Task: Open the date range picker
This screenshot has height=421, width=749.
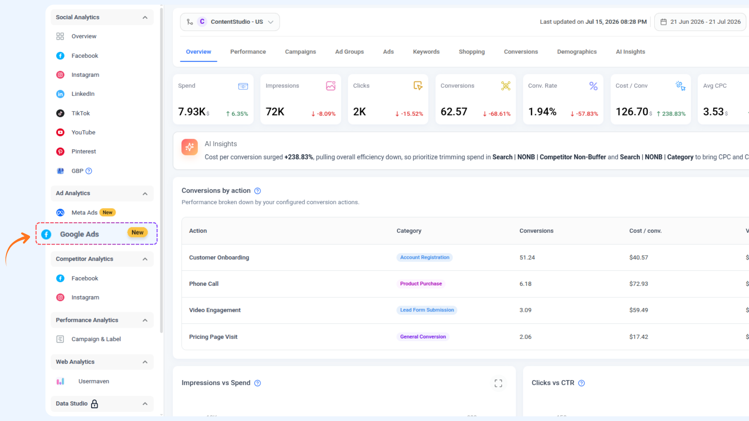Action: coord(700,22)
